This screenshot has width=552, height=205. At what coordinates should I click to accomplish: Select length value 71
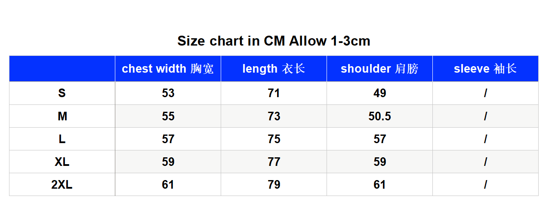[274, 93]
